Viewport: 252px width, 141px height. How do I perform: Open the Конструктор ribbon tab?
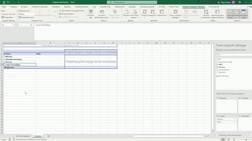click(x=214, y=7)
